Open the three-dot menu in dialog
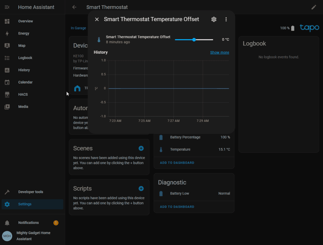 click(x=226, y=19)
